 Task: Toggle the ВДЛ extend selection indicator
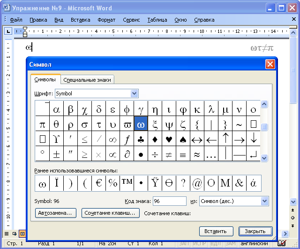216,243
